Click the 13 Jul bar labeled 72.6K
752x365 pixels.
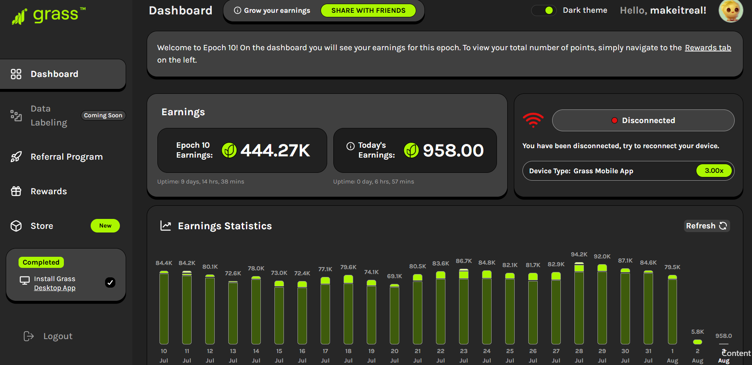pyautogui.click(x=233, y=313)
